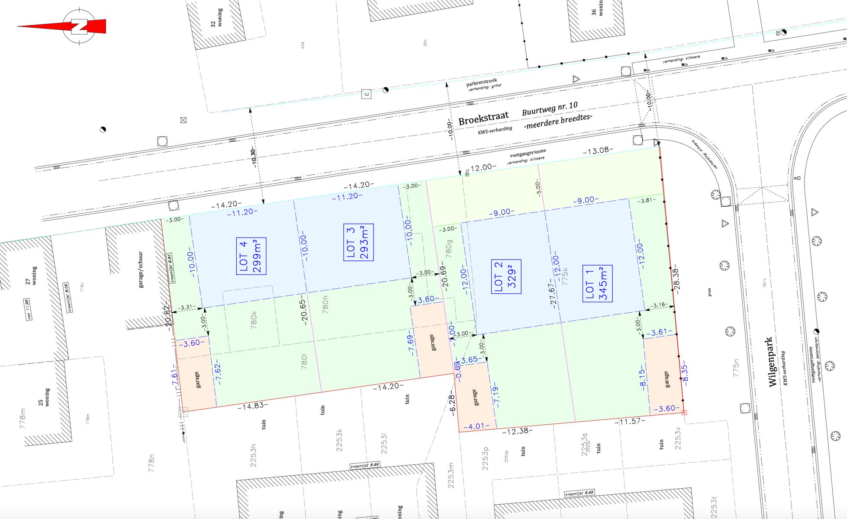The image size is (847, 519).
Task: Click the verharding: grind note
Action: coord(484,87)
